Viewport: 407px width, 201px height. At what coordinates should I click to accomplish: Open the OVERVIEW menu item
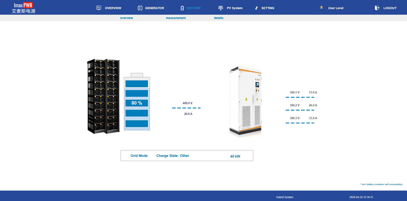coord(113,8)
